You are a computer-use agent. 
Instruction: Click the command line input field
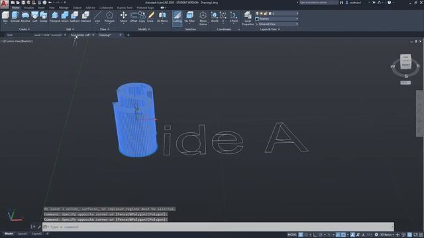218,227
